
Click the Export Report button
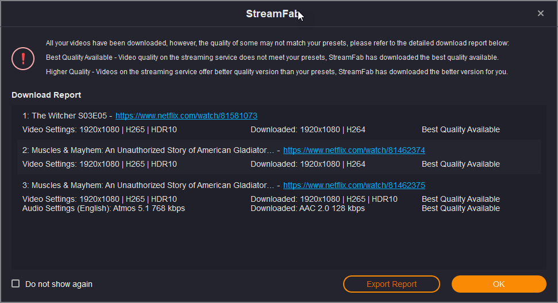[391, 284]
